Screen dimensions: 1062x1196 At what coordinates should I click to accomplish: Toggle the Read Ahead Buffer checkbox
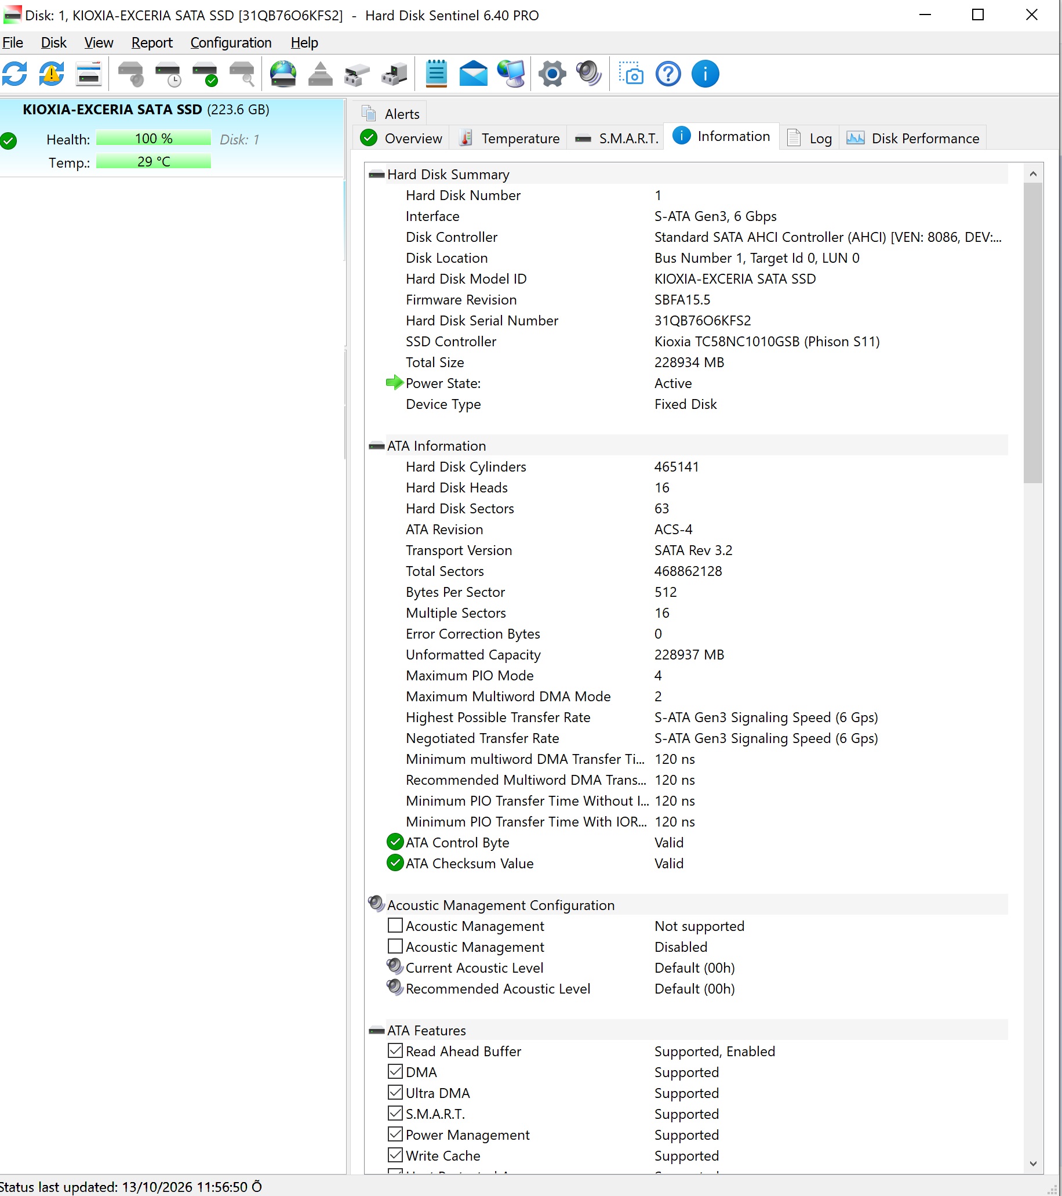(395, 1051)
